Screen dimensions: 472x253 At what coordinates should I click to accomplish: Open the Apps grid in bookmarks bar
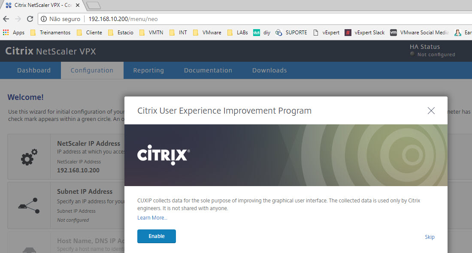13,33
